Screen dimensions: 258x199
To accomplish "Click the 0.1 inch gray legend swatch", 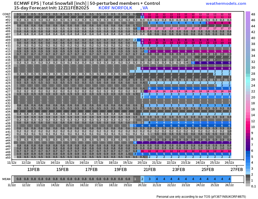I will tap(248, 185).
